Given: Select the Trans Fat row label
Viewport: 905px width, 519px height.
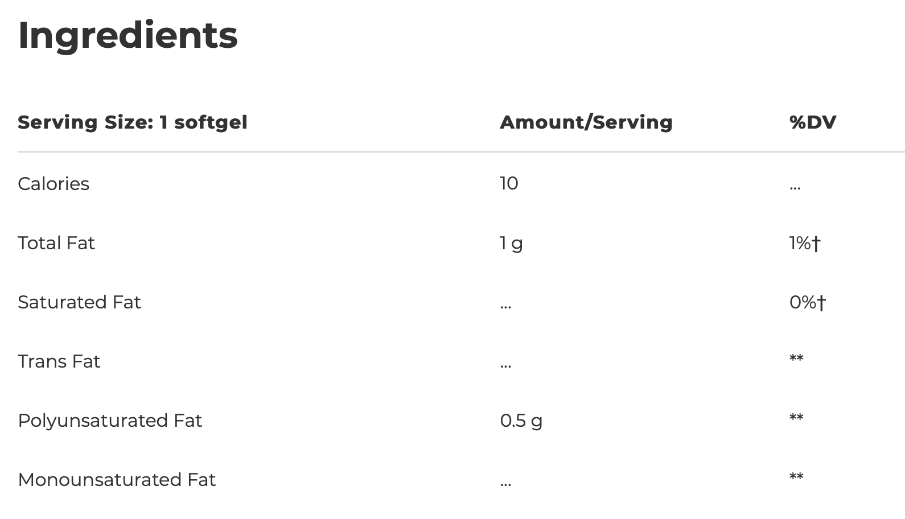Looking at the screenshot, I should pyautogui.click(x=59, y=361).
